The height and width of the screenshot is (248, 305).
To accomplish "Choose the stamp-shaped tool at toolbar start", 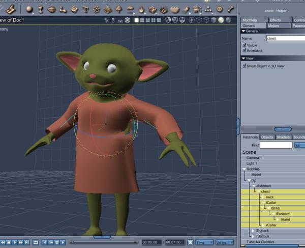I will tap(10, 9).
